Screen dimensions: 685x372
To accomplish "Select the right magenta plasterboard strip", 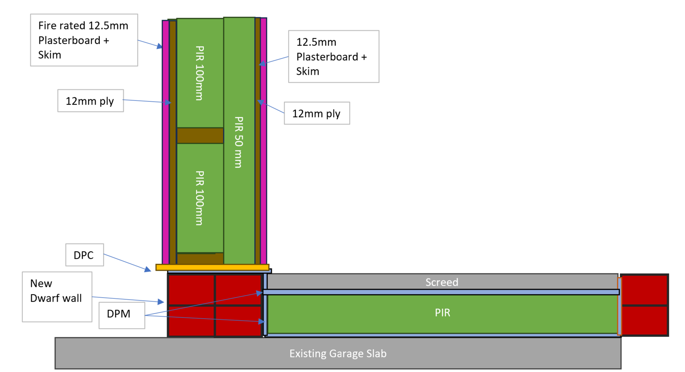I will pyautogui.click(x=264, y=141).
